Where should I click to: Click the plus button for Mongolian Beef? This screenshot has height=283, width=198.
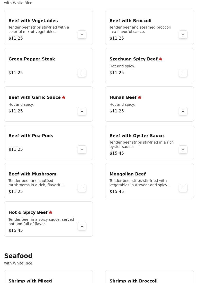click(183, 188)
